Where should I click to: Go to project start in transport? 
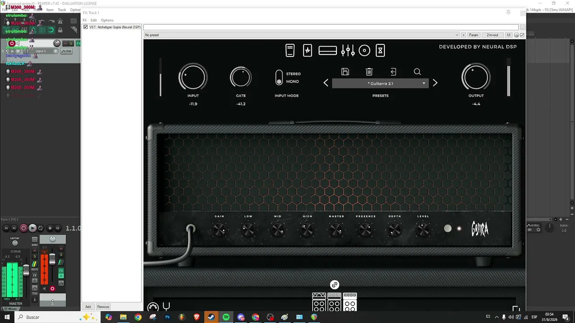[x=6, y=228]
